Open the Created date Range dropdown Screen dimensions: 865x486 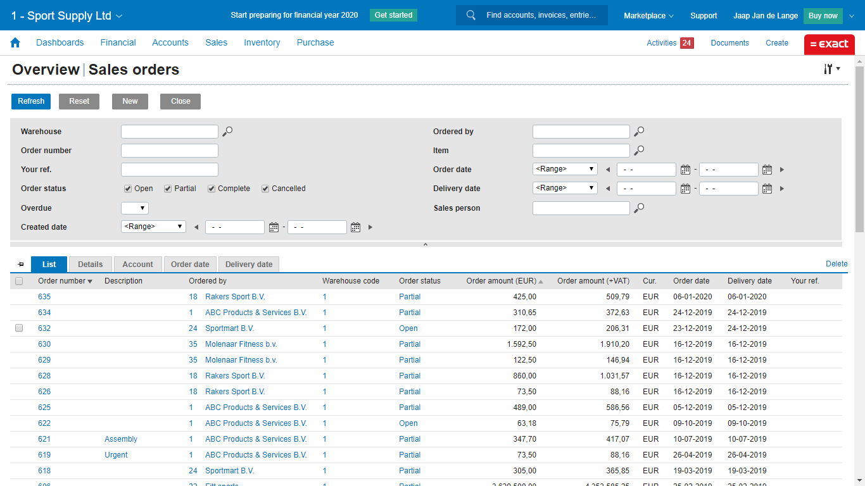(153, 227)
